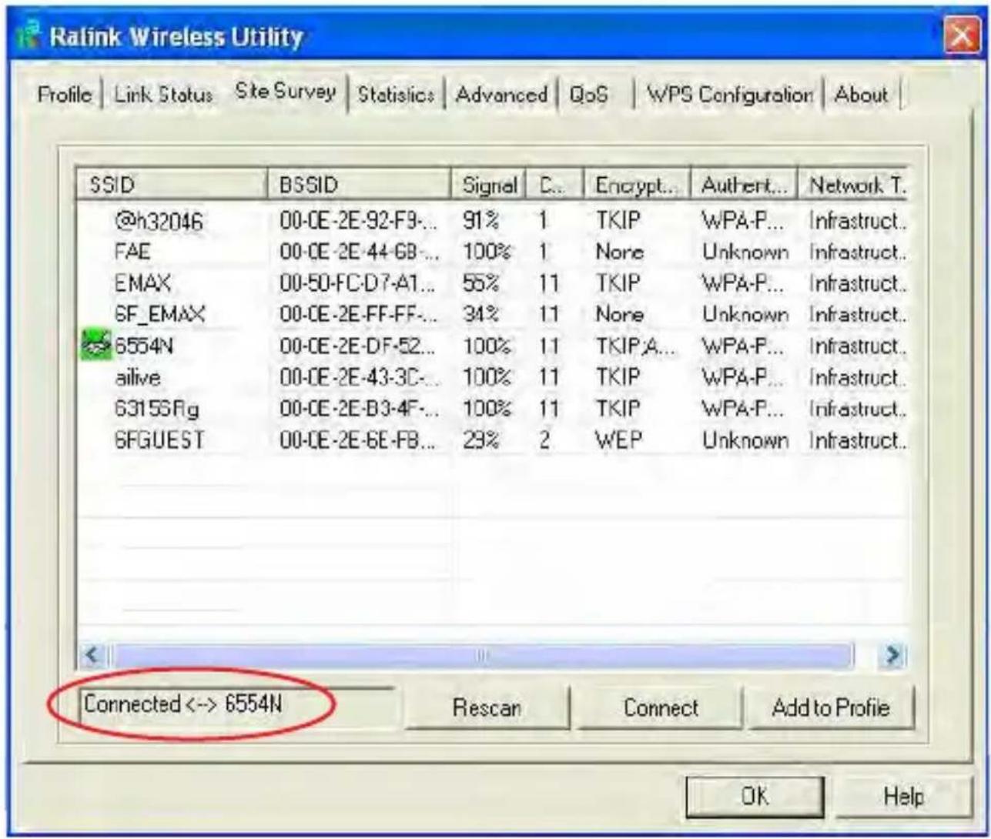This screenshot has width=991, height=839.
Task: Click the 55% signal value for EMAX
Action: tap(481, 284)
